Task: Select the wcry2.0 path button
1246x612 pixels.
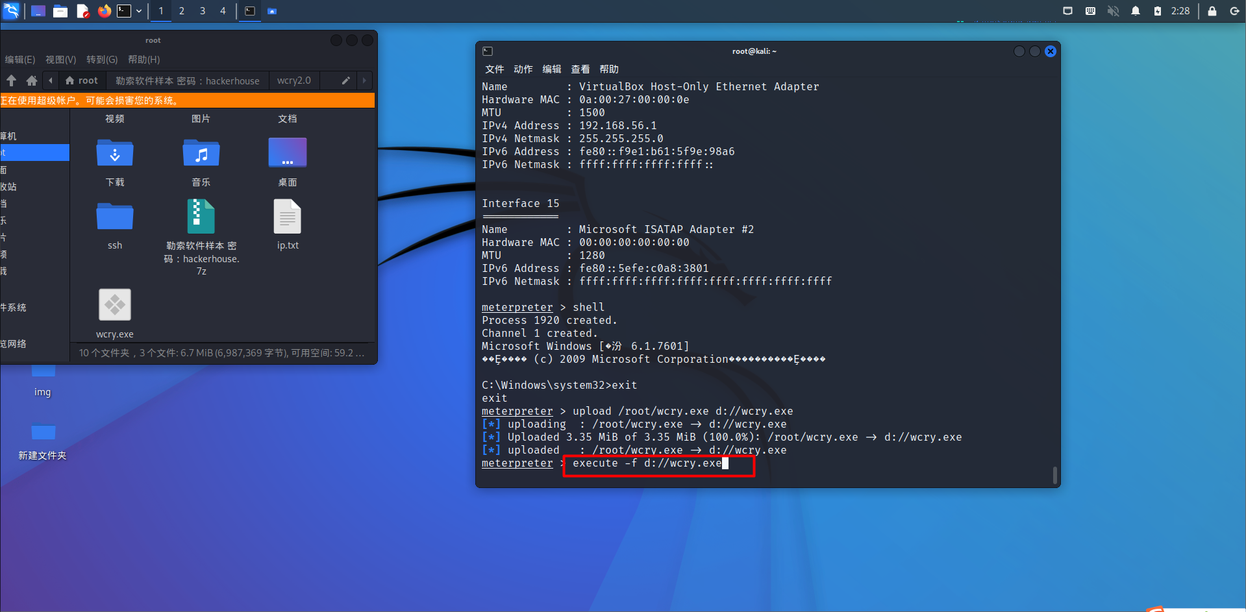Action: point(294,80)
